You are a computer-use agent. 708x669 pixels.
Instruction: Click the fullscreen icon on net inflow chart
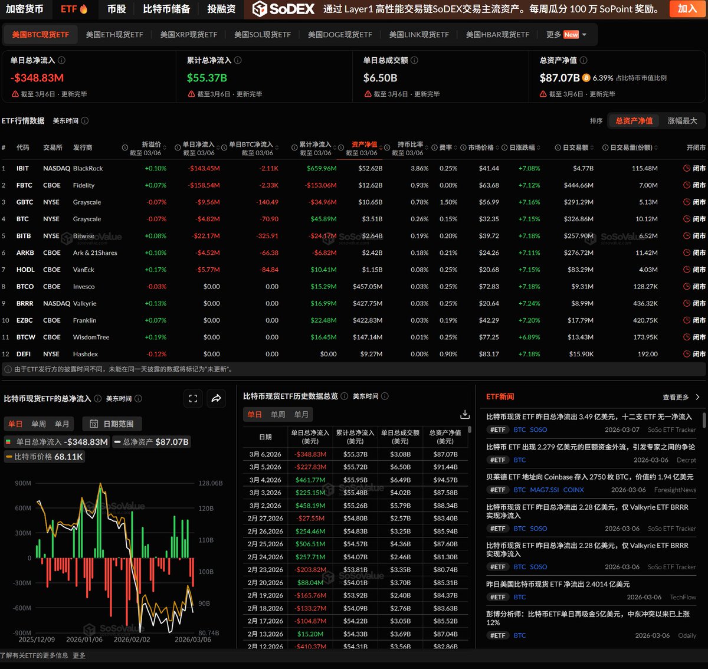[193, 399]
